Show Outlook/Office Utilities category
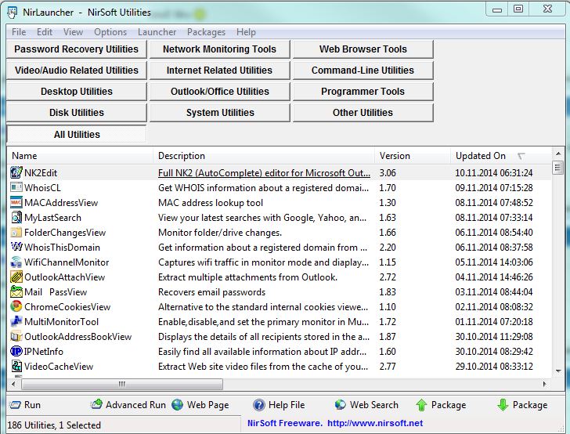 coord(219,92)
